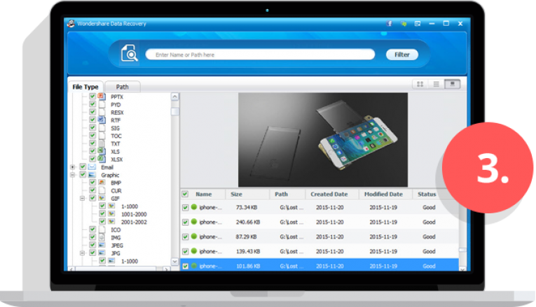
Task: Select the RESX tree item
Action: point(117,113)
